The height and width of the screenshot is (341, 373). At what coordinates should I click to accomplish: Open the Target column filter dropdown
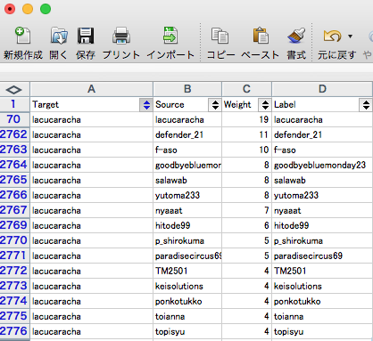click(146, 105)
